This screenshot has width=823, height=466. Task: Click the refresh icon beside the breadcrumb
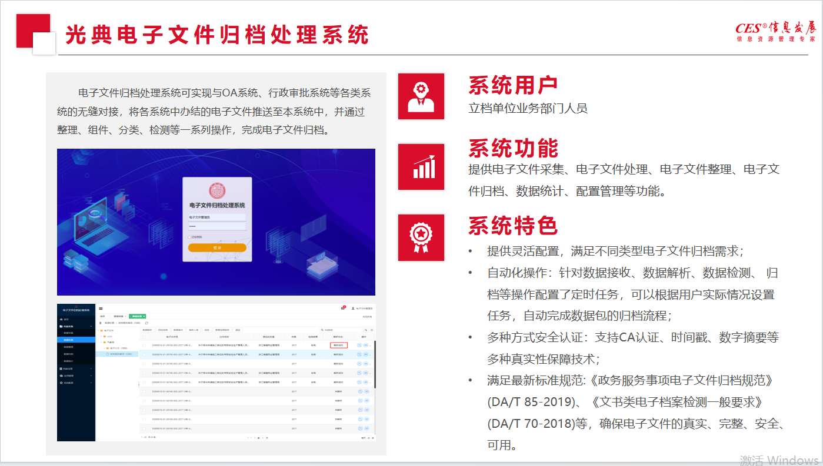pyautogui.click(x=146, y=323)
